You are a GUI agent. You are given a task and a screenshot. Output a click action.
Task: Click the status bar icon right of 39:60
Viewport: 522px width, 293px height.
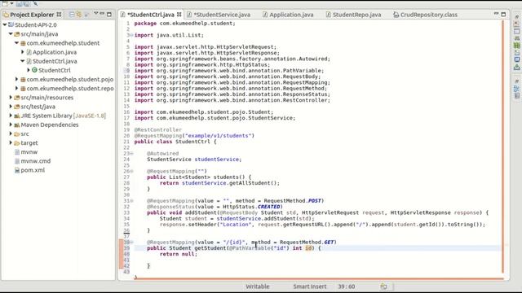(384, 286)
